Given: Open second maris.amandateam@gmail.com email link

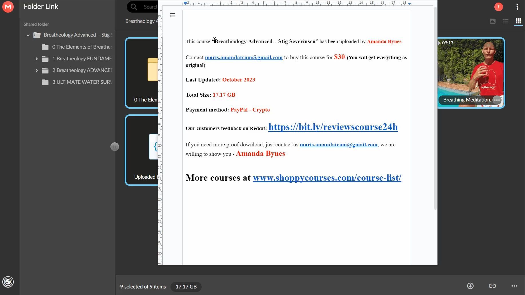Looking at the screenshot, I should (338, 145).
